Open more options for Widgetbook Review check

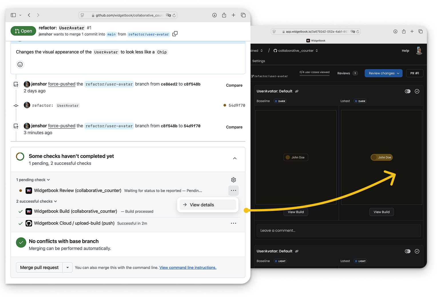click(x=233, y=190)
